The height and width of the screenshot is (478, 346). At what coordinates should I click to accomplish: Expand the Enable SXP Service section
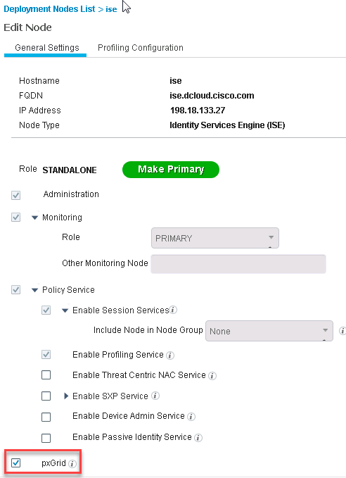66,396
